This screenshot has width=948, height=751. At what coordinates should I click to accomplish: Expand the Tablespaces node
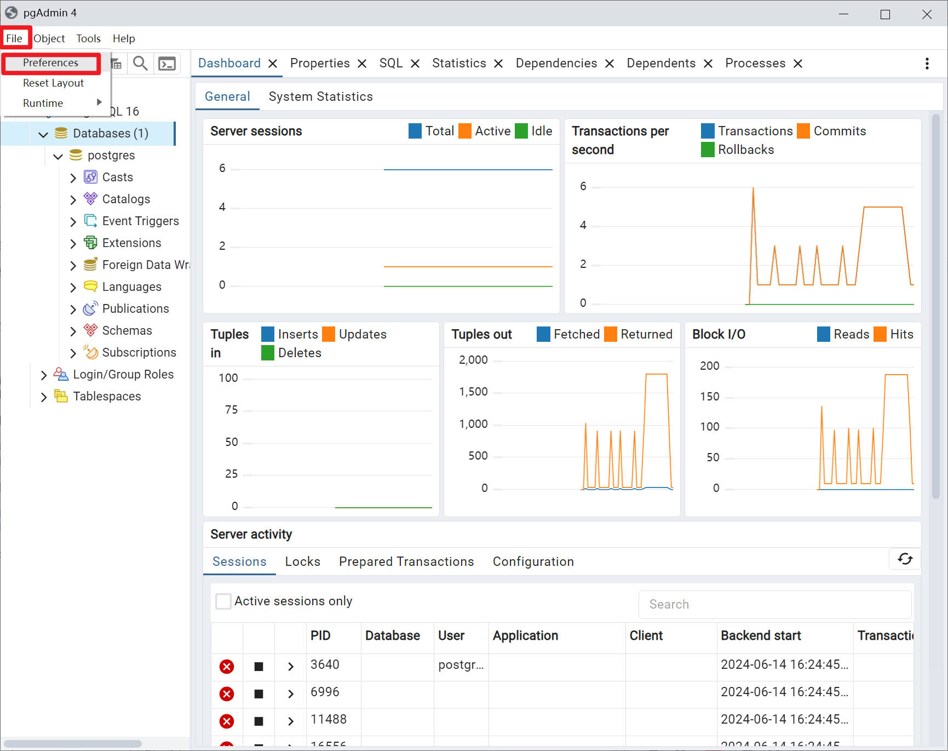[43, 397]
